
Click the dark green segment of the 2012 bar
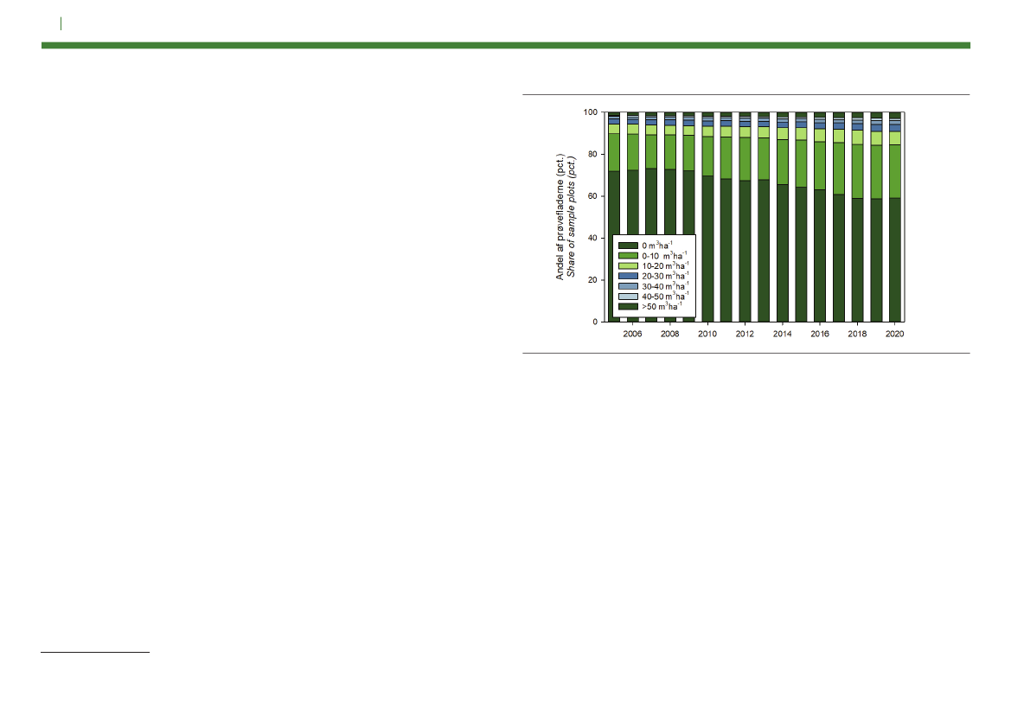745,252
